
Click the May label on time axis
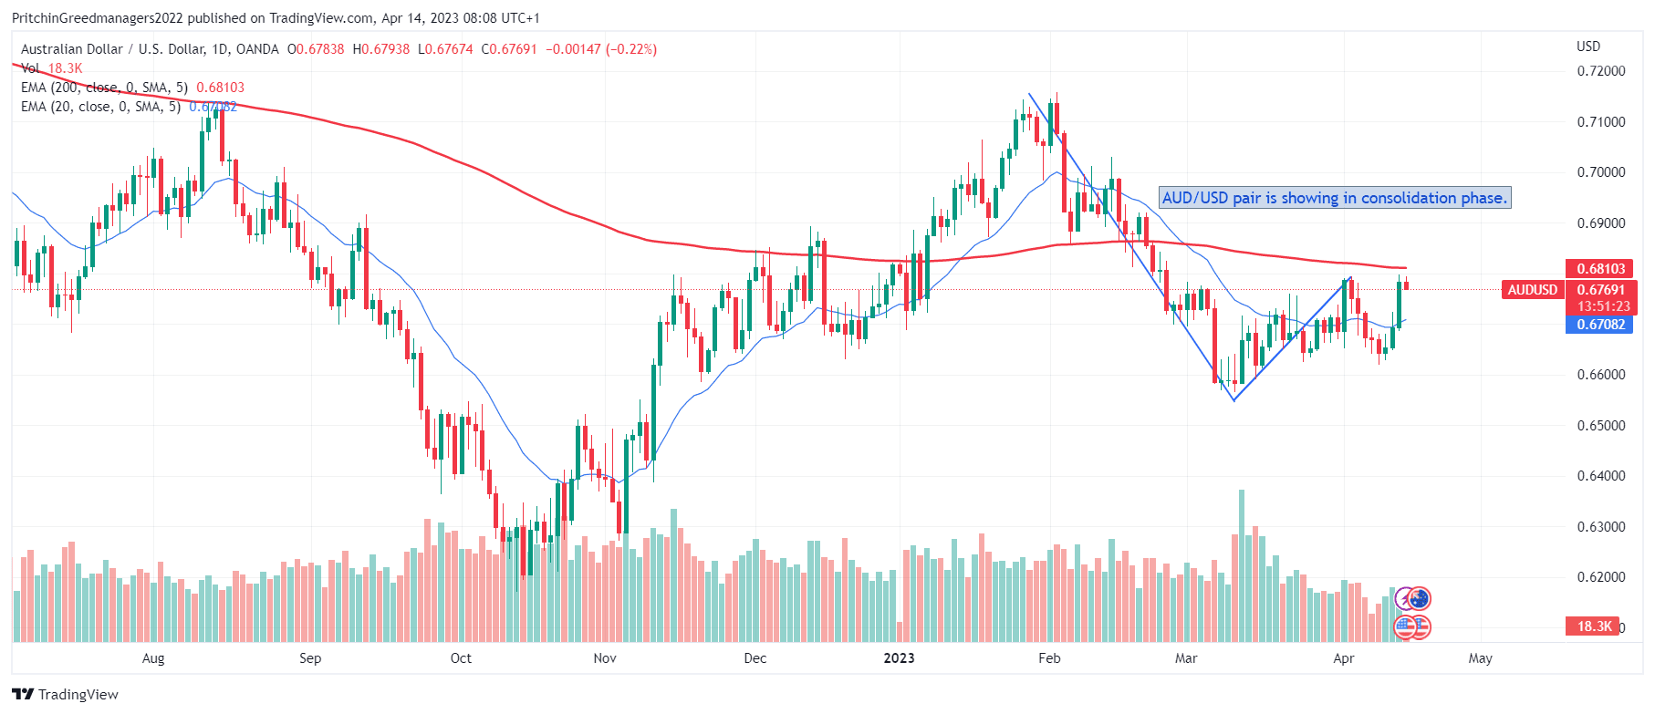pos(1481,658)
